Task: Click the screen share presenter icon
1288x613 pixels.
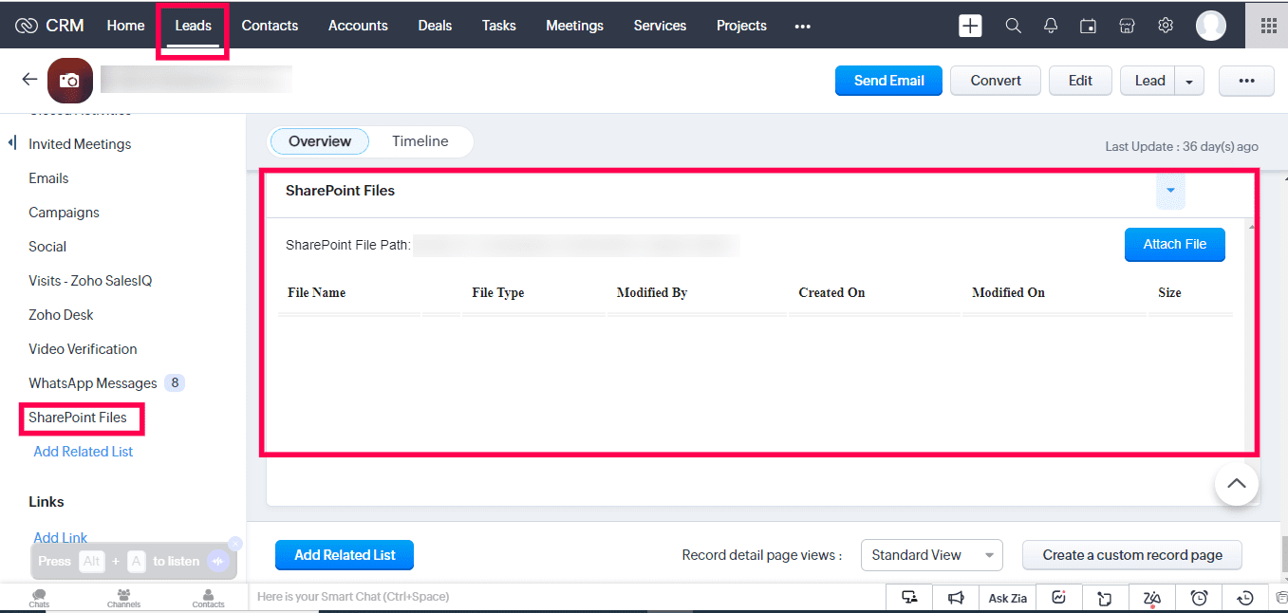Action: coord(910,597)
